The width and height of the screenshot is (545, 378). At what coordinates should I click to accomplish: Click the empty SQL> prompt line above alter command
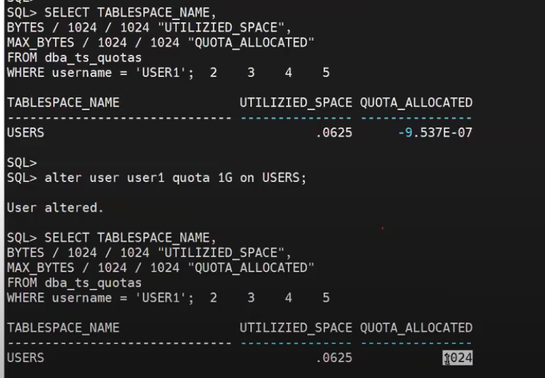pos(21,163)
